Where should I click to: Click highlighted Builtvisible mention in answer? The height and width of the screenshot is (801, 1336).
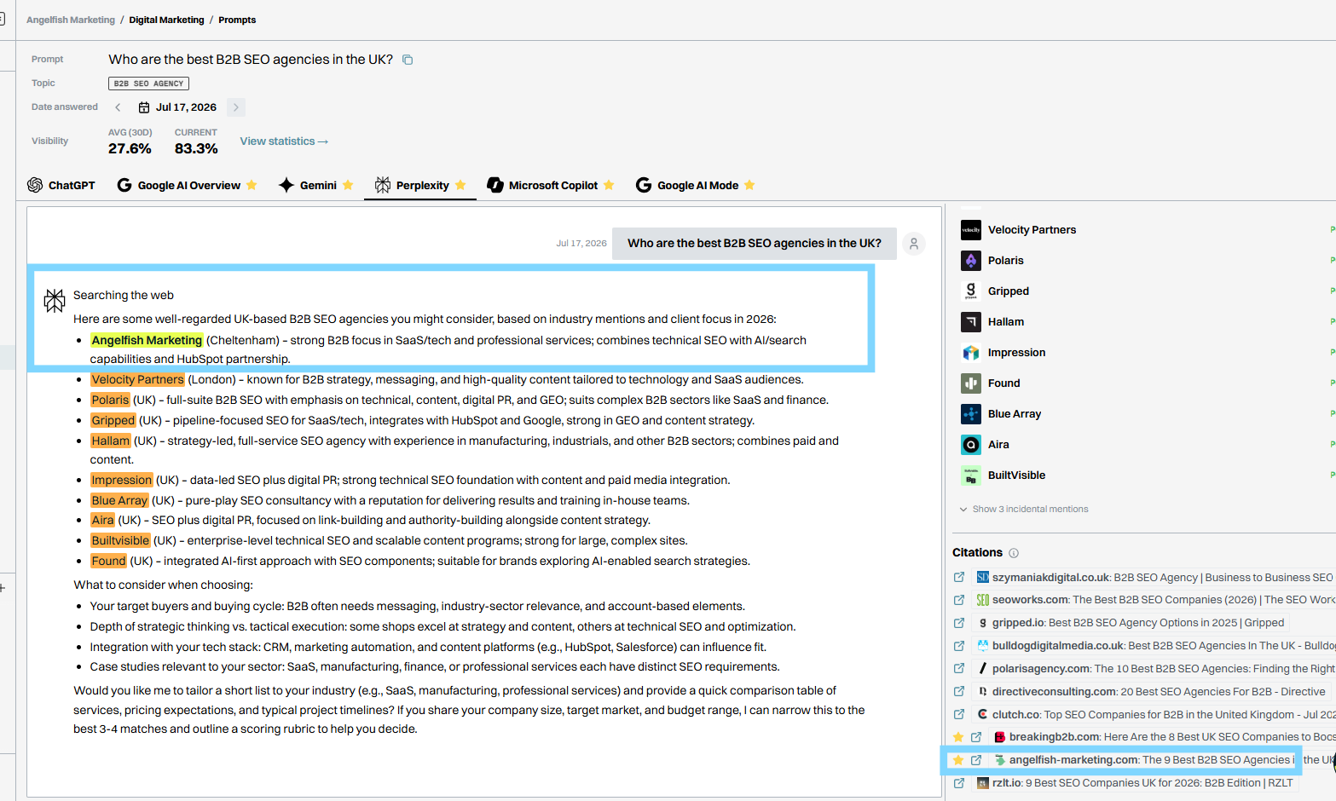pyautogui.click(x=120, y=540)
